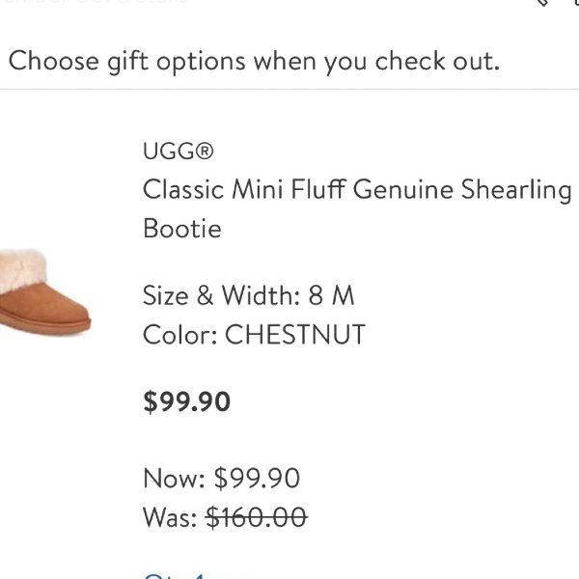Click the faded heading text at top left

click(96, 2)
